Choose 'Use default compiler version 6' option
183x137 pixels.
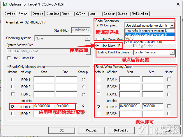click(x=149, y=31)
